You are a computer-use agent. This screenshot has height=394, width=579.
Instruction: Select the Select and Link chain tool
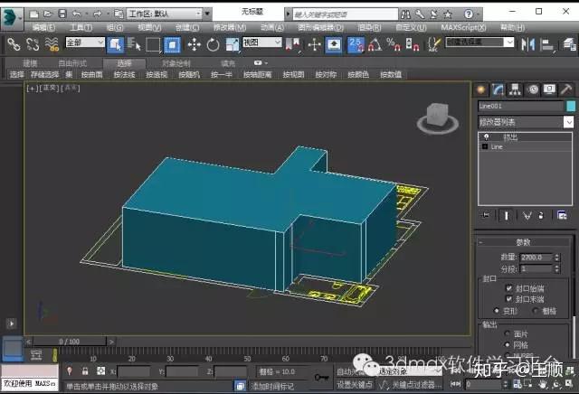point(14,44)
